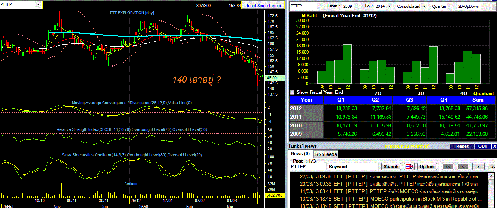The image size is (497, 208).
Task: Click the 2012 Q1 value 18,288.33
Action: [347, 108]
